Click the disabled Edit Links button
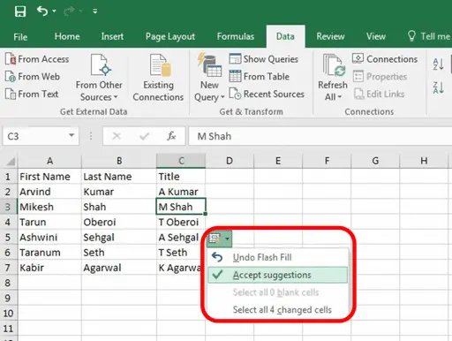The height and width of the screenshot is (341, 452). [x=379, y=94]
